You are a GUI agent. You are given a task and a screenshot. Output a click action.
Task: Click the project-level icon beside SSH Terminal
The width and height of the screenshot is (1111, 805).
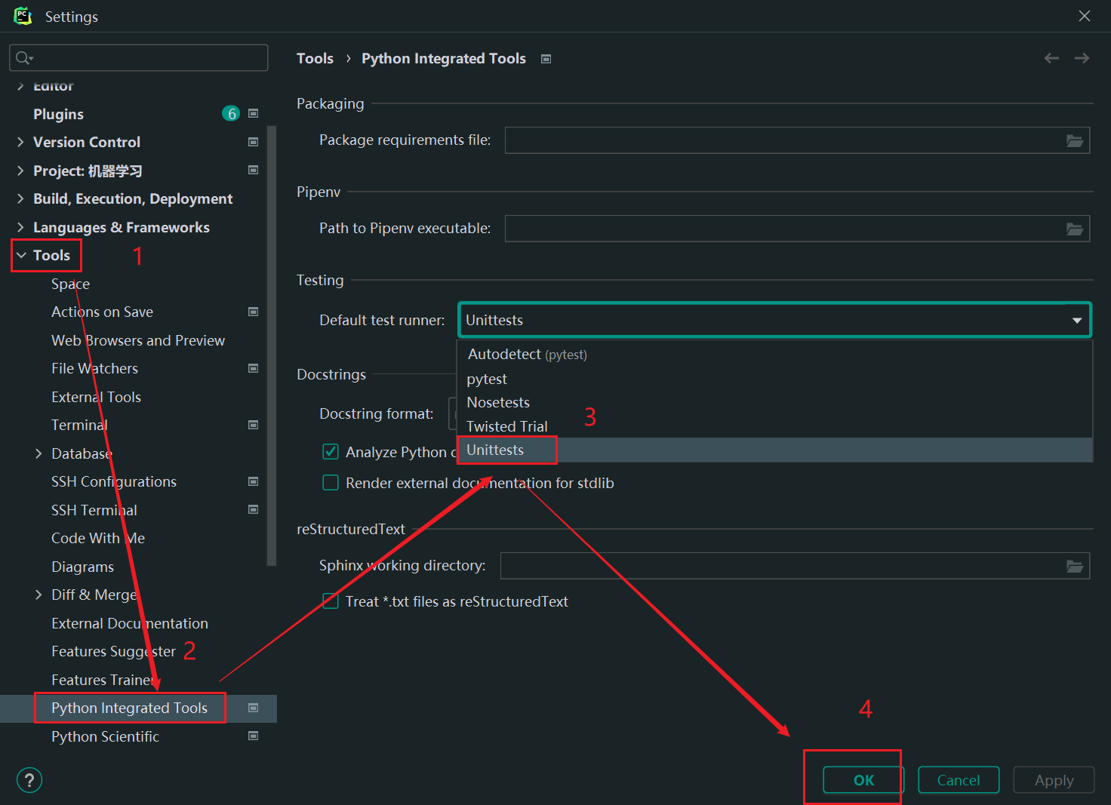coord(254,509)
